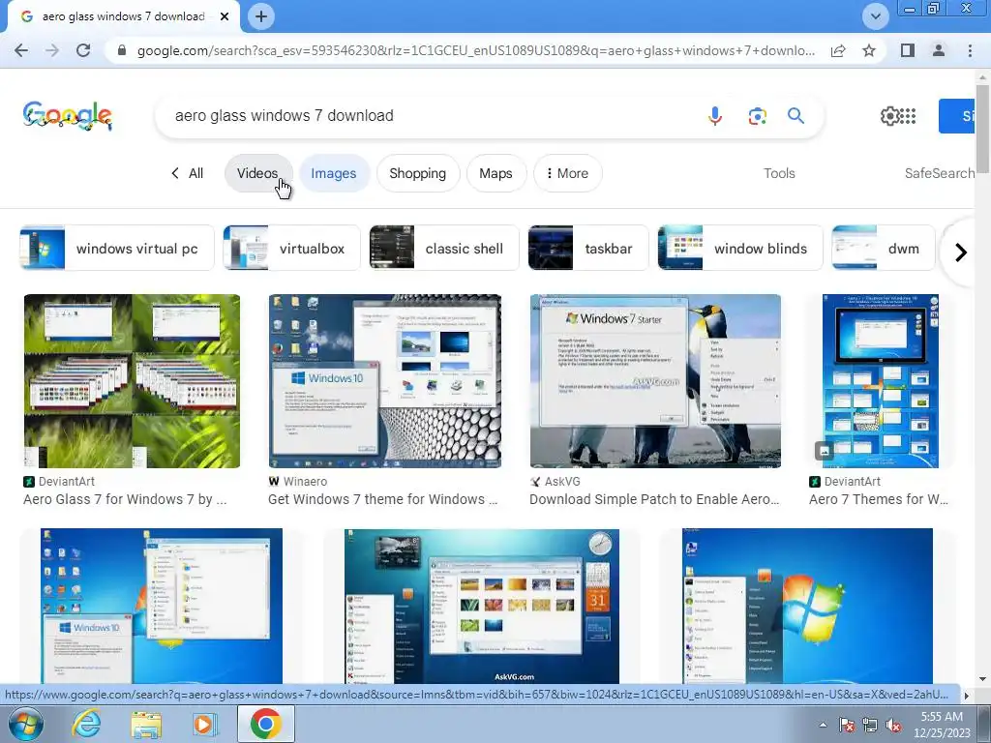This screenshot has width=991, height=743.
Task: Filter by dwm suggestion chip
Action: coord(883,248)
